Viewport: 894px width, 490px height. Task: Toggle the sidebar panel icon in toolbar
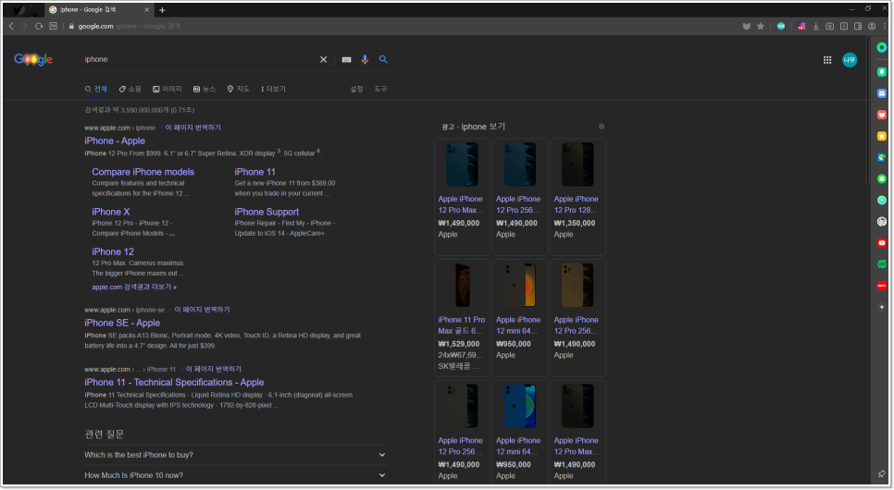(x=858, y=26)
